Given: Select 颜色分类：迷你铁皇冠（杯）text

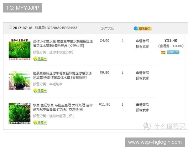Looking at the screenshot, I should pos(54,116).
